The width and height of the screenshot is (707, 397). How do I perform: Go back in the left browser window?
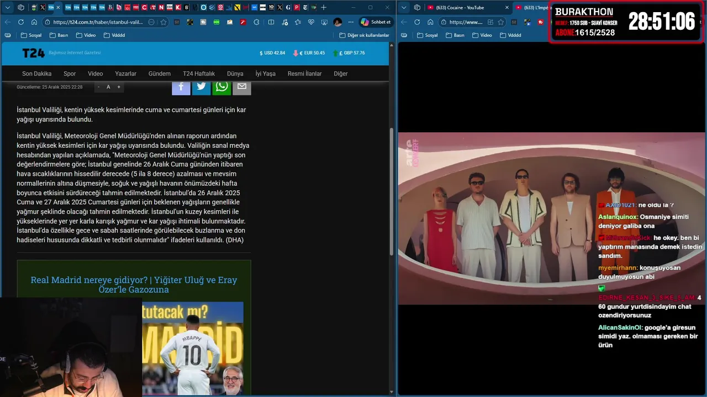coord(8,22)
